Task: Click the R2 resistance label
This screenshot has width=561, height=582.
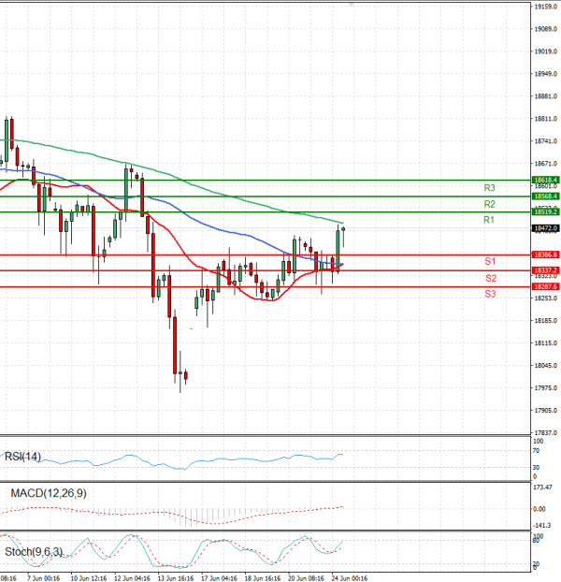Action: [x=489, y=204]
